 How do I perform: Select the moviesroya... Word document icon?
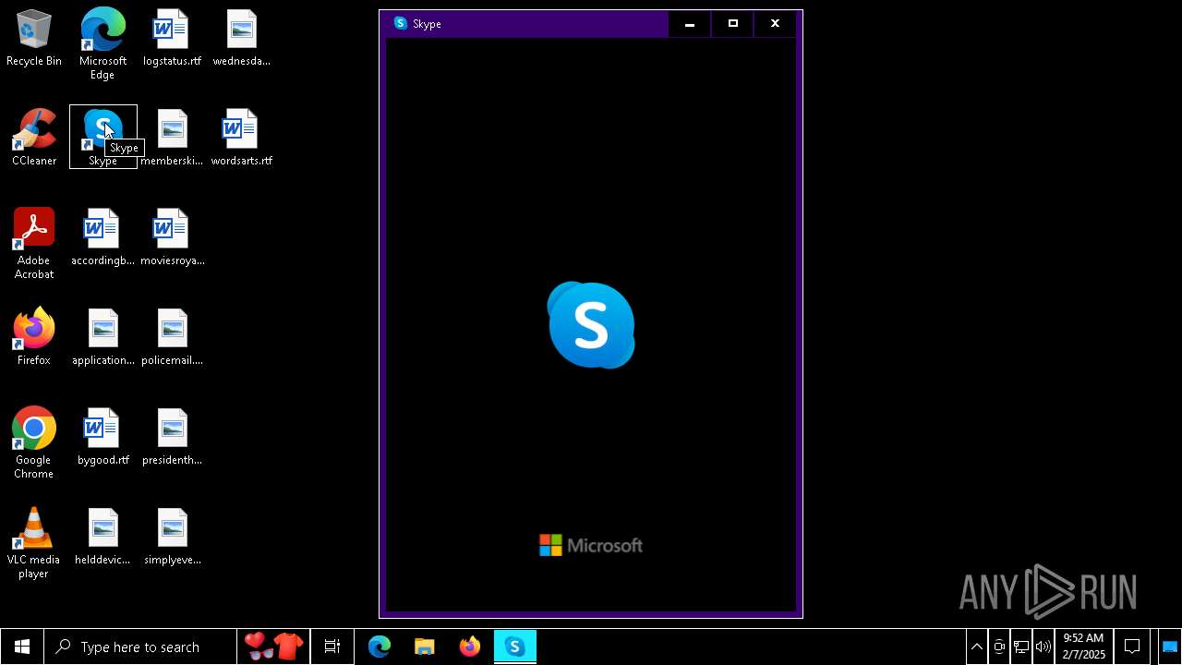click(172, 238)
